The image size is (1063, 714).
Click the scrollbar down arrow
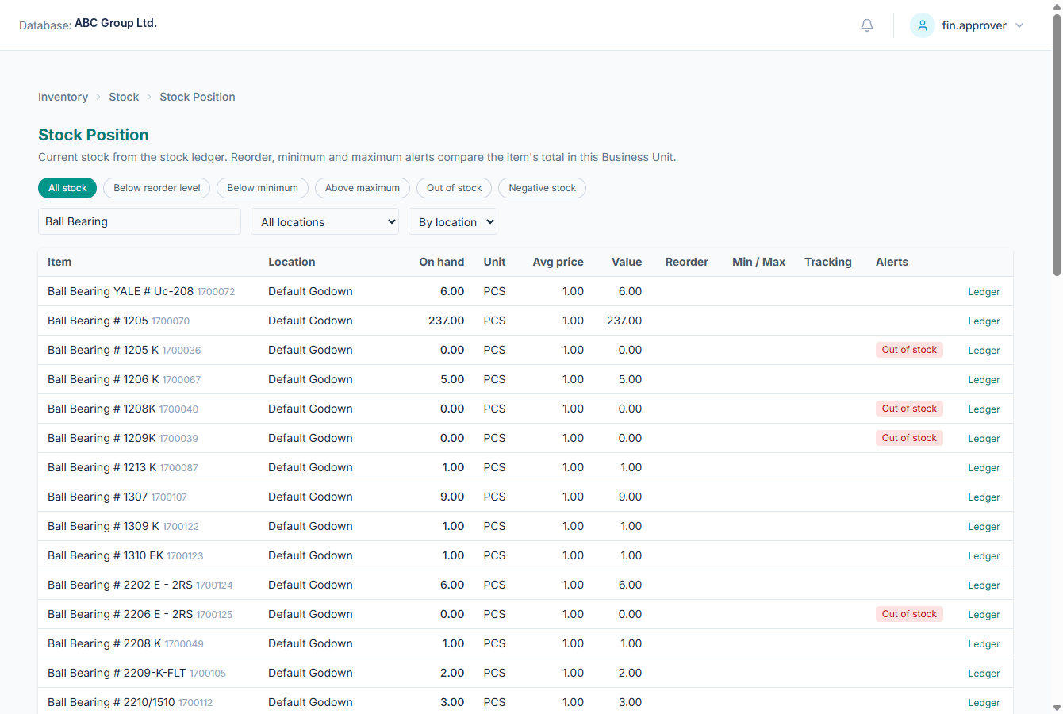click(1057, 708)
